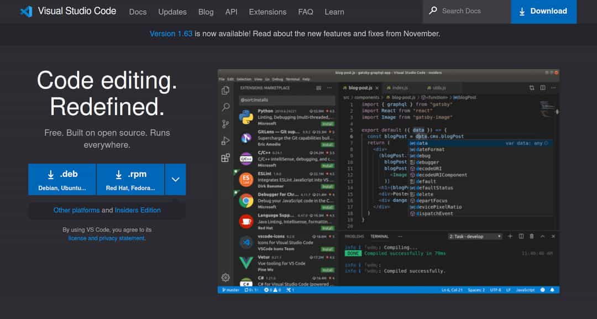
Task: Install the Vetur extension
Action: (x=327, y=270)
